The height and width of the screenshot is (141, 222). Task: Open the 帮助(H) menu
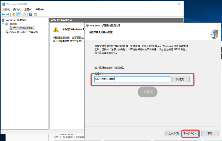[x=40, y=9]
